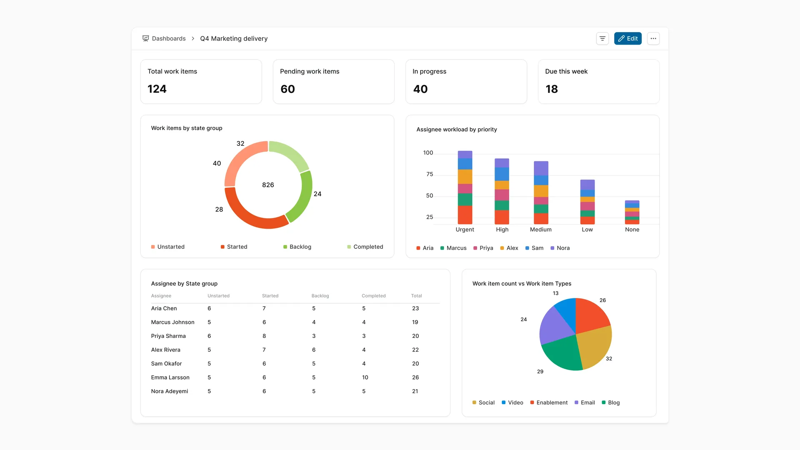Go to Dashboards breadcrumb link
The image size is (800, 450).
pos(169,38)
